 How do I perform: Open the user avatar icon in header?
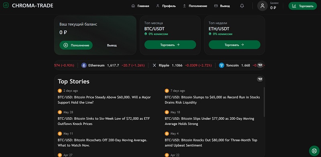tap(262, 6)
